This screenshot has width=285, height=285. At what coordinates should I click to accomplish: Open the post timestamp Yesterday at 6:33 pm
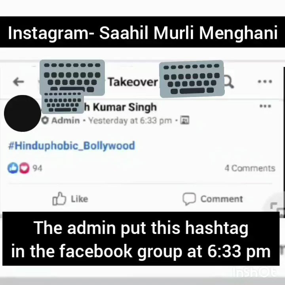pos(130,120)
